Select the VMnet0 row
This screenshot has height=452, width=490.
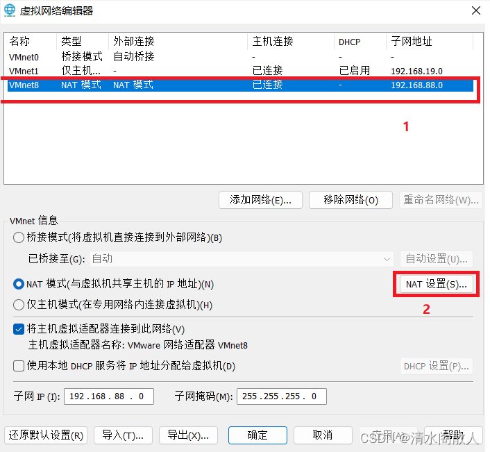(x=240, y=57)
